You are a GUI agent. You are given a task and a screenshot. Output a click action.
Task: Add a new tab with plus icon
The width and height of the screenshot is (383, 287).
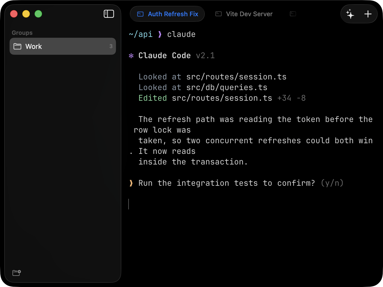(368, 14)
